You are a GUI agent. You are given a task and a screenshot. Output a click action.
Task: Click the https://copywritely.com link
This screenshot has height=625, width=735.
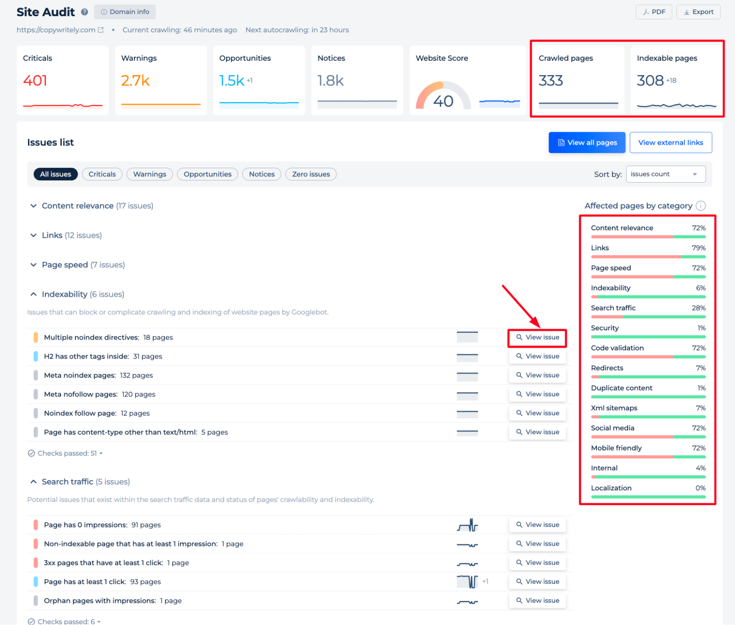coord(56,30)
